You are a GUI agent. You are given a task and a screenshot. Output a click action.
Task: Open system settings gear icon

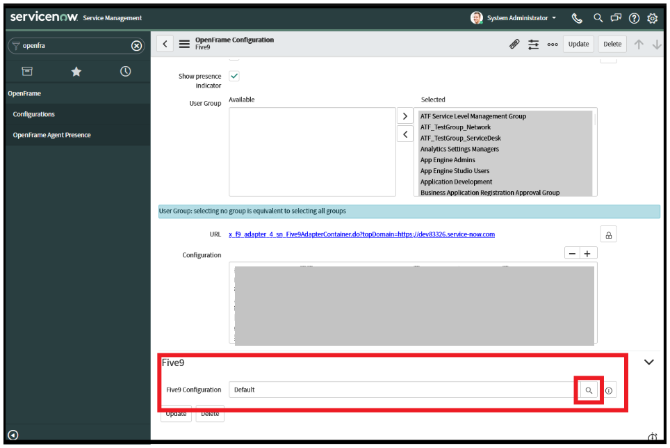click(x=652, y=18)
